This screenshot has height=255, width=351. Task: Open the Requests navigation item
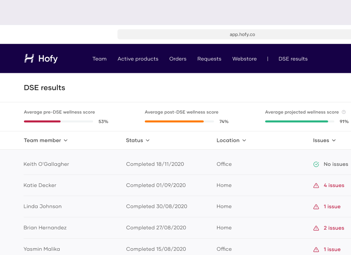pos(209,59)
